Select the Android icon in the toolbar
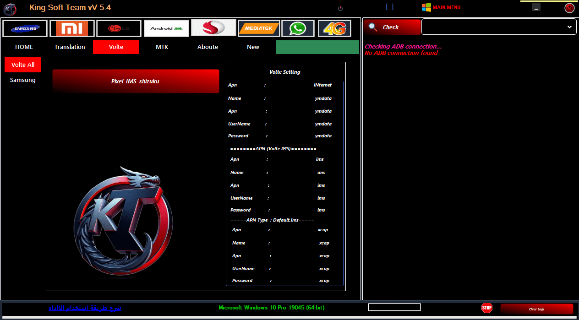The height and width of the screenshot is (320, 579). tap(166, 28)
